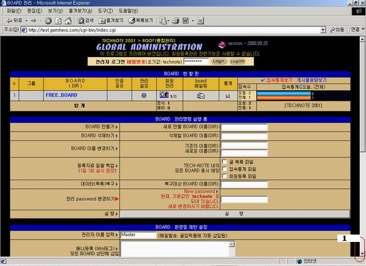Image resolution: width=366 pixels, height=266 pixels.
Task: Open FREE_BOARD member management icon
Action: pyautogui.click(x=164, y=95)
